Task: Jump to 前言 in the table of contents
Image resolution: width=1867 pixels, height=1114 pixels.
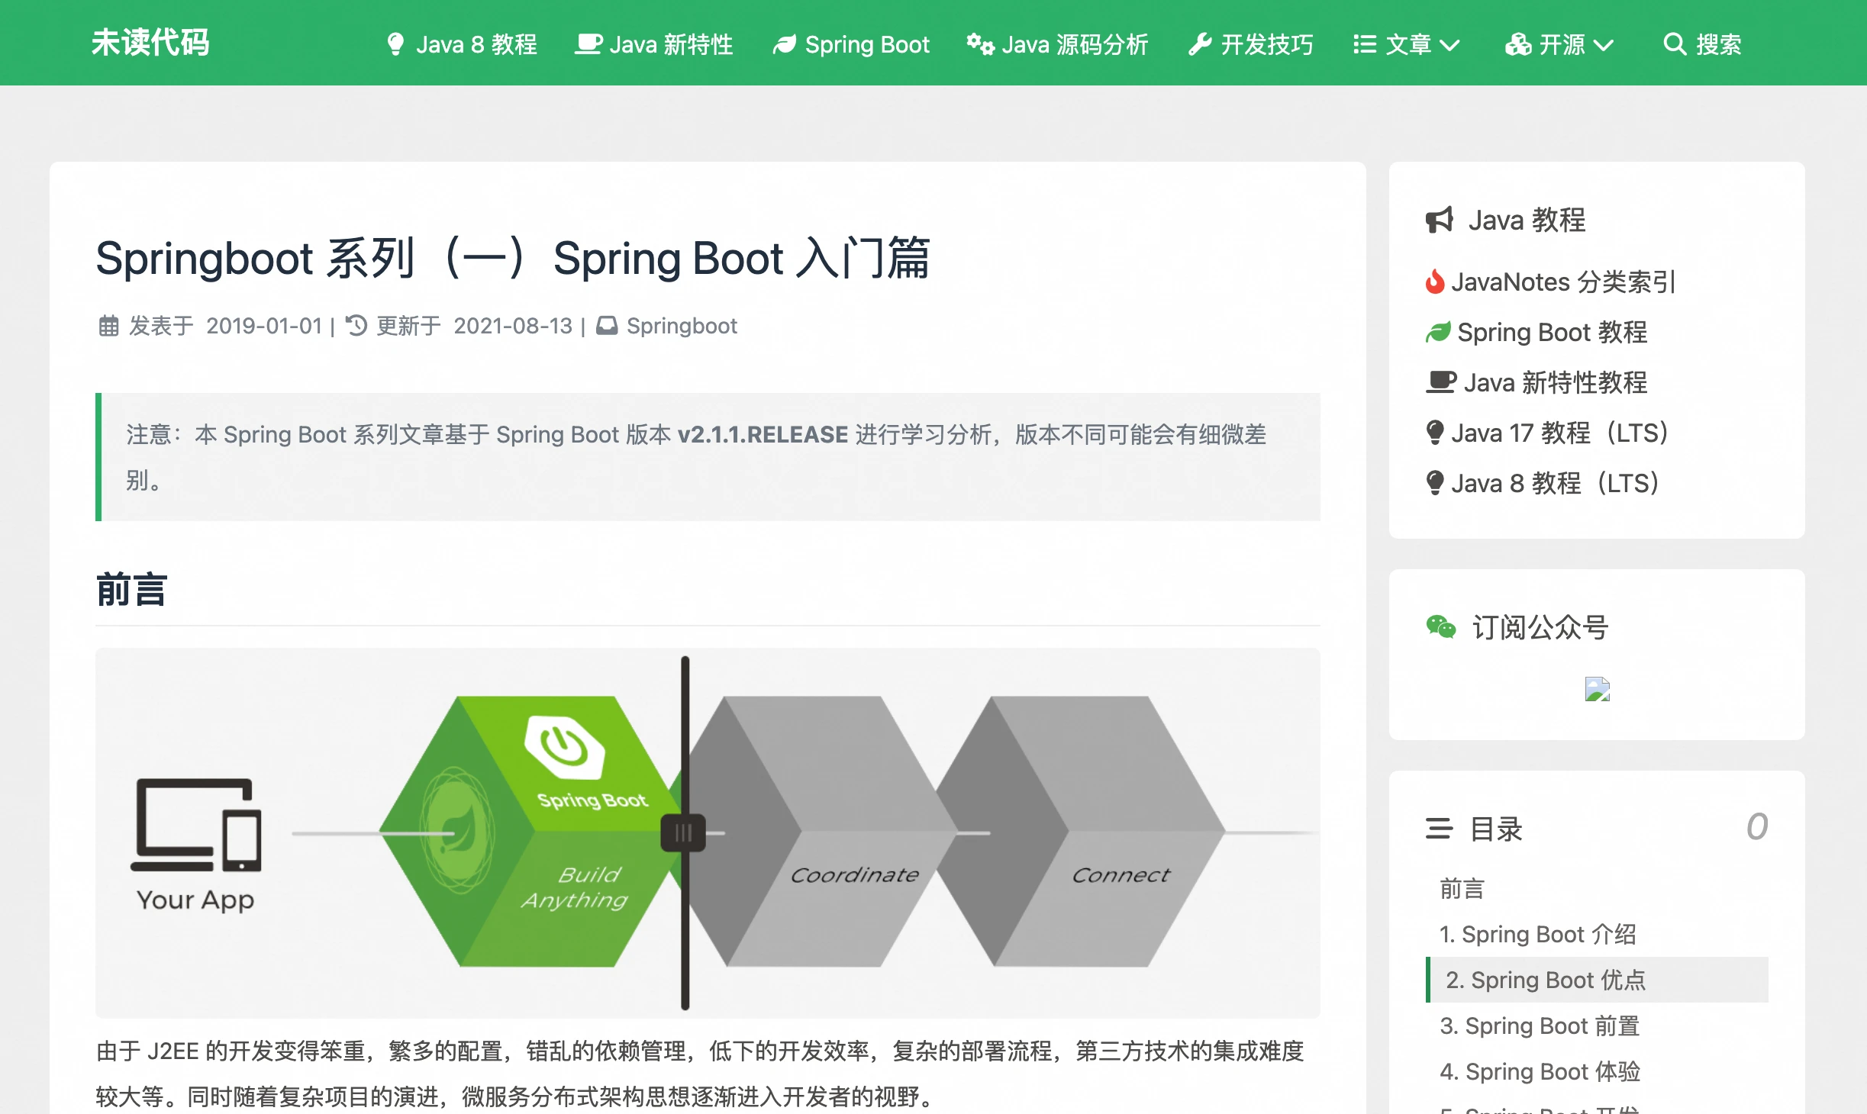Action: 1462,888
